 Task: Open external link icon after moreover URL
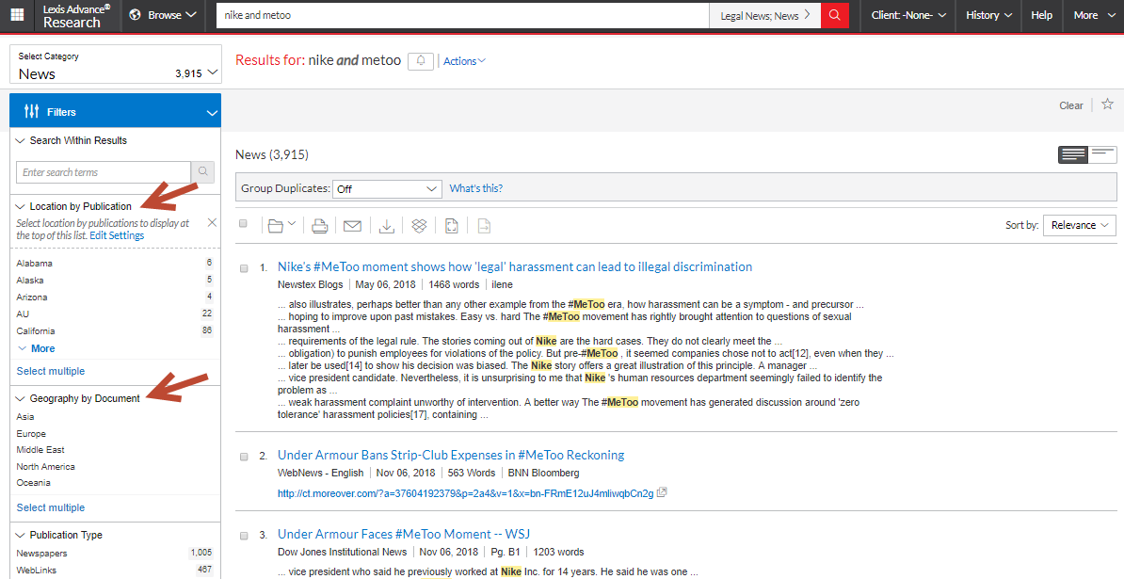pyautogui.click(x=663, y=492)
